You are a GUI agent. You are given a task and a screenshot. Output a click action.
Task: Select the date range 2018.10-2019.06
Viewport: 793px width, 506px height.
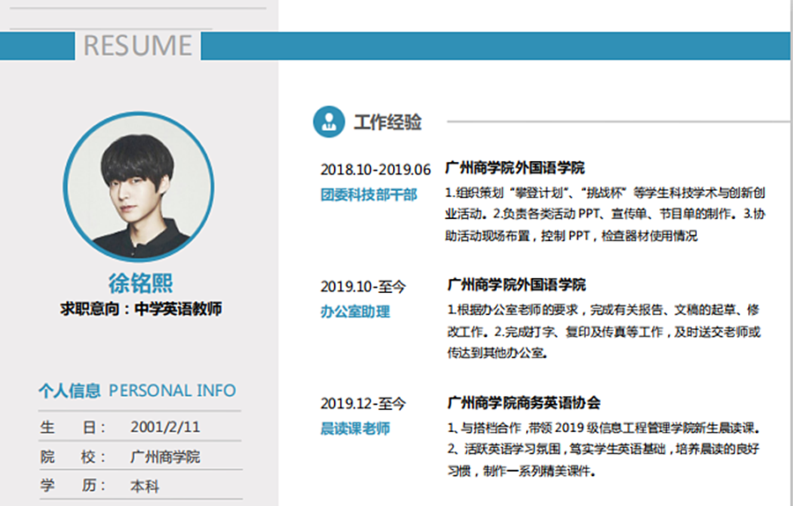(375, 169)
